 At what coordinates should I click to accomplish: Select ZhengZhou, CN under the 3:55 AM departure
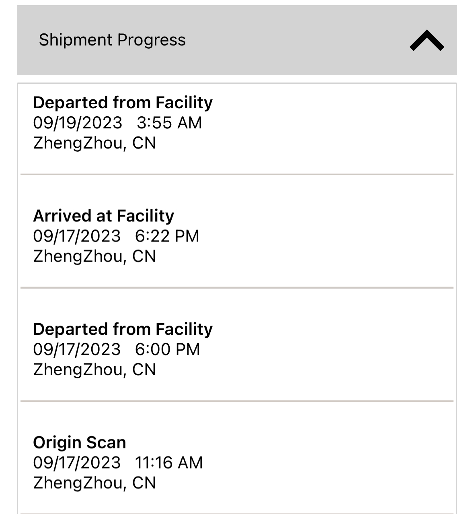[94, 143]
